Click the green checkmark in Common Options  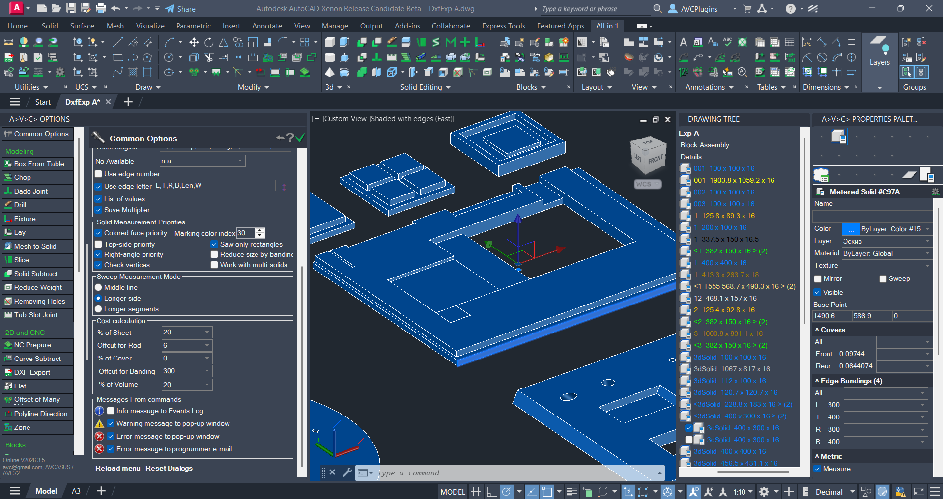pyautogui.click(x=300, y=138)
